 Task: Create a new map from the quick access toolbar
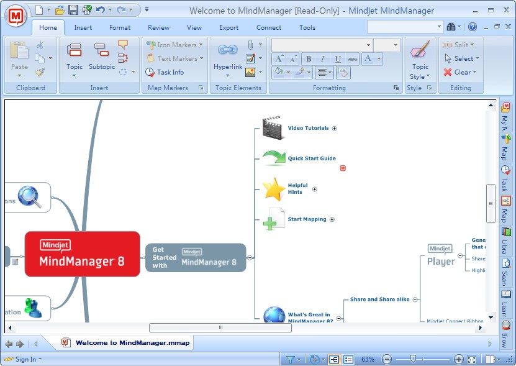coord(39,10)
